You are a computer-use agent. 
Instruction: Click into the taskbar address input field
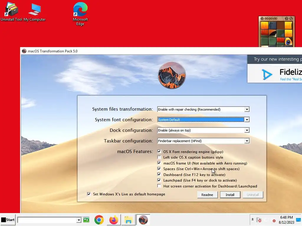47,220
